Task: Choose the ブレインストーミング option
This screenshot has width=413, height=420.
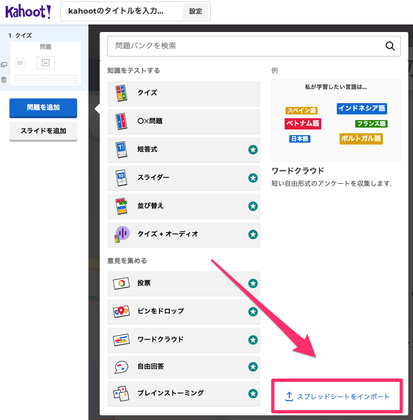Action: click(183, 394)
